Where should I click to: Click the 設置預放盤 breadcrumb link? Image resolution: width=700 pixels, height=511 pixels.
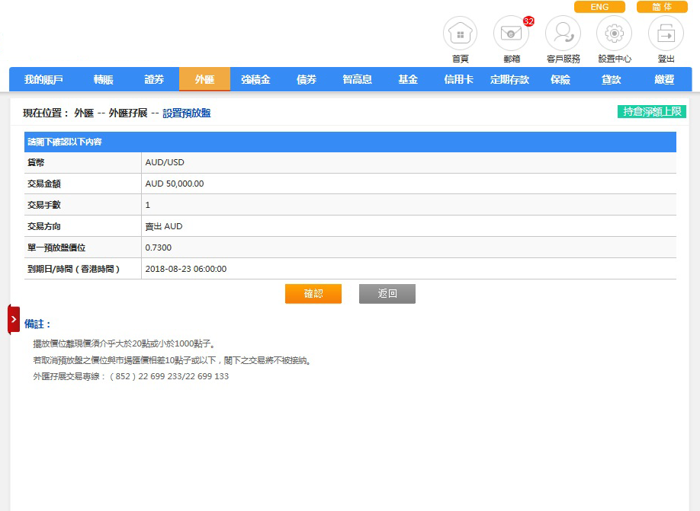pos(186,113)
